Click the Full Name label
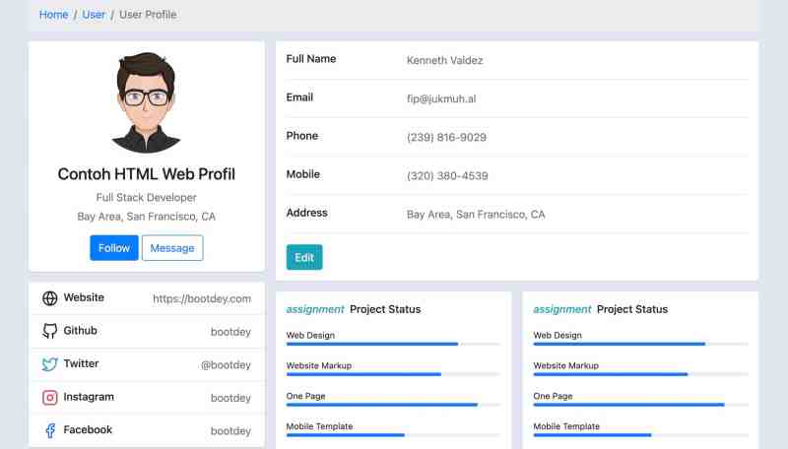 pos(311,59)
